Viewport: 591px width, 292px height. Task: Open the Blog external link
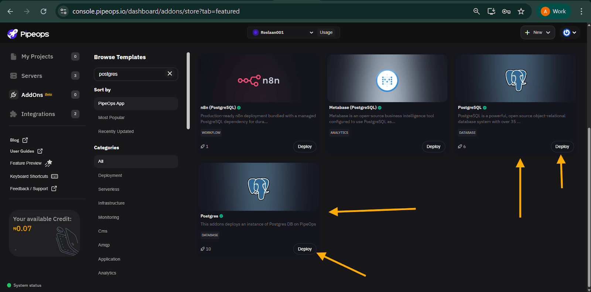coord(19,140)
